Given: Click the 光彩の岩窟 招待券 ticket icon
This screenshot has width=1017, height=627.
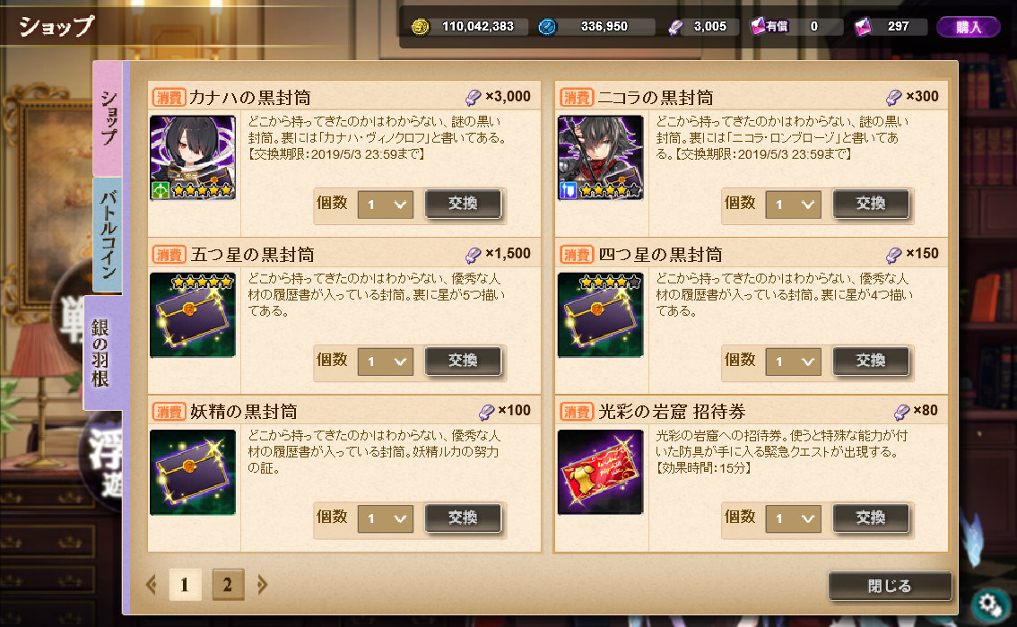Looking at the screenshot, I should point(601,472).
